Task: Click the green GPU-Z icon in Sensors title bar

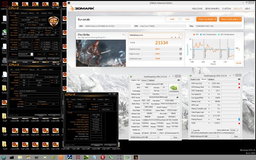Action: [x=191, y=76]
